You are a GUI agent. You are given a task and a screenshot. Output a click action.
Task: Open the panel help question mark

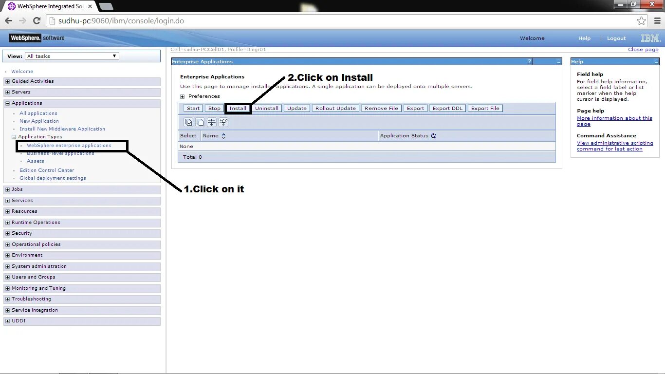tap(530, 62)
